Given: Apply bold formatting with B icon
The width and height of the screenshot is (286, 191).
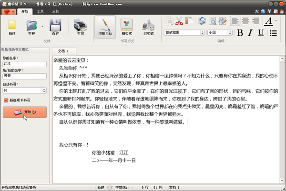Looking at the screenshot, I should pyautogui.click(x=240, y=32).
